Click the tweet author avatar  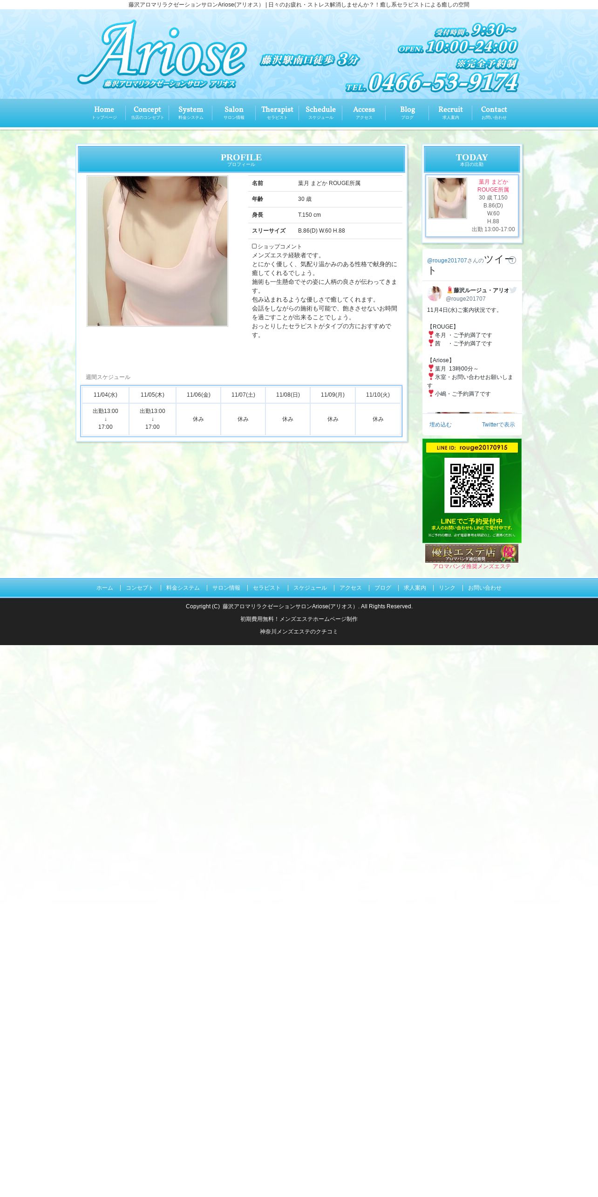click(x=435, y=294)
